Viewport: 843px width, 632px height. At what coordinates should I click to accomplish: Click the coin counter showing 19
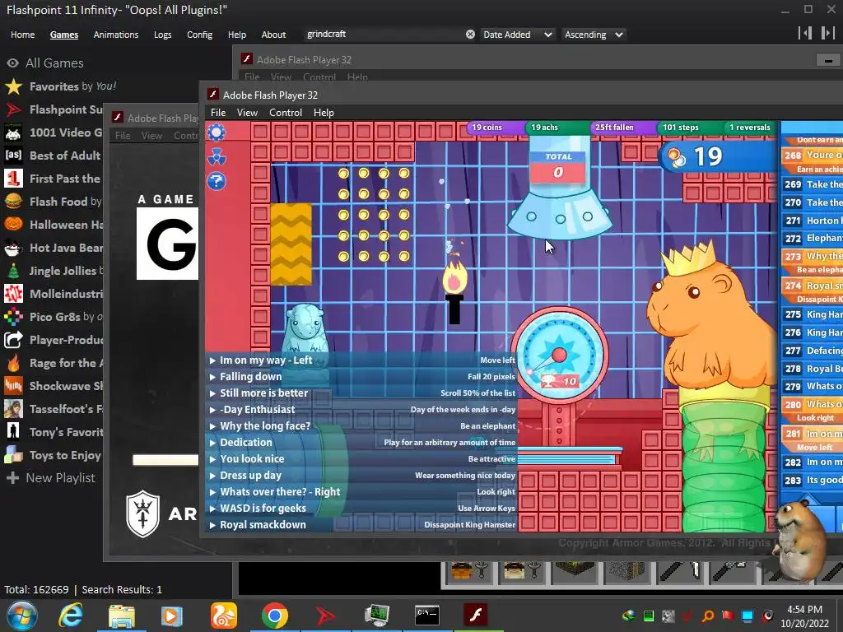coord(718,157)
